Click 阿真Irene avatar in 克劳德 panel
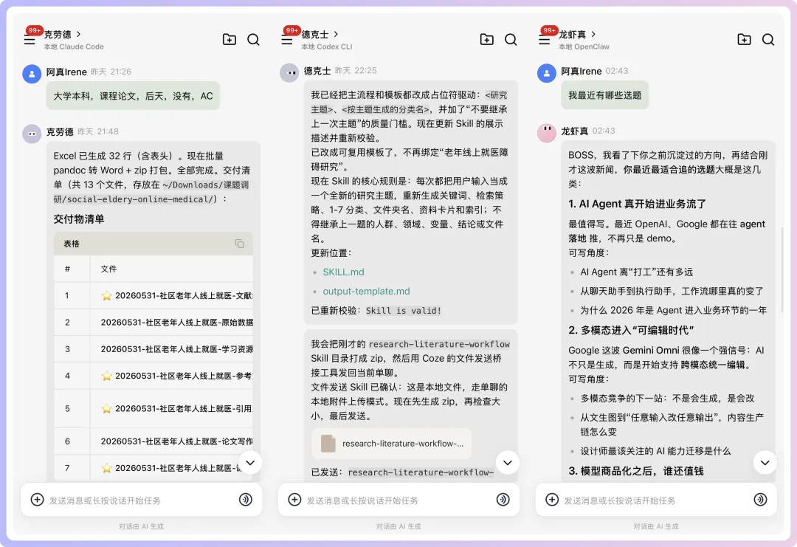The image size is (797, 547). [x=32, y=75]
